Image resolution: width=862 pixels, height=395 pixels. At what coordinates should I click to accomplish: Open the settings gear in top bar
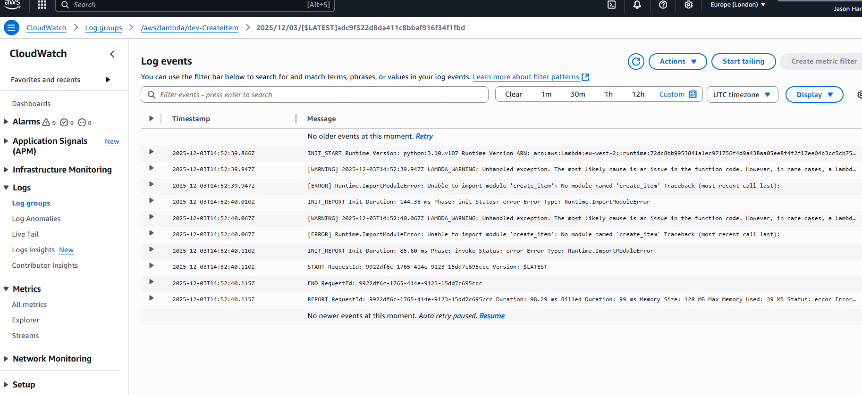689,5
